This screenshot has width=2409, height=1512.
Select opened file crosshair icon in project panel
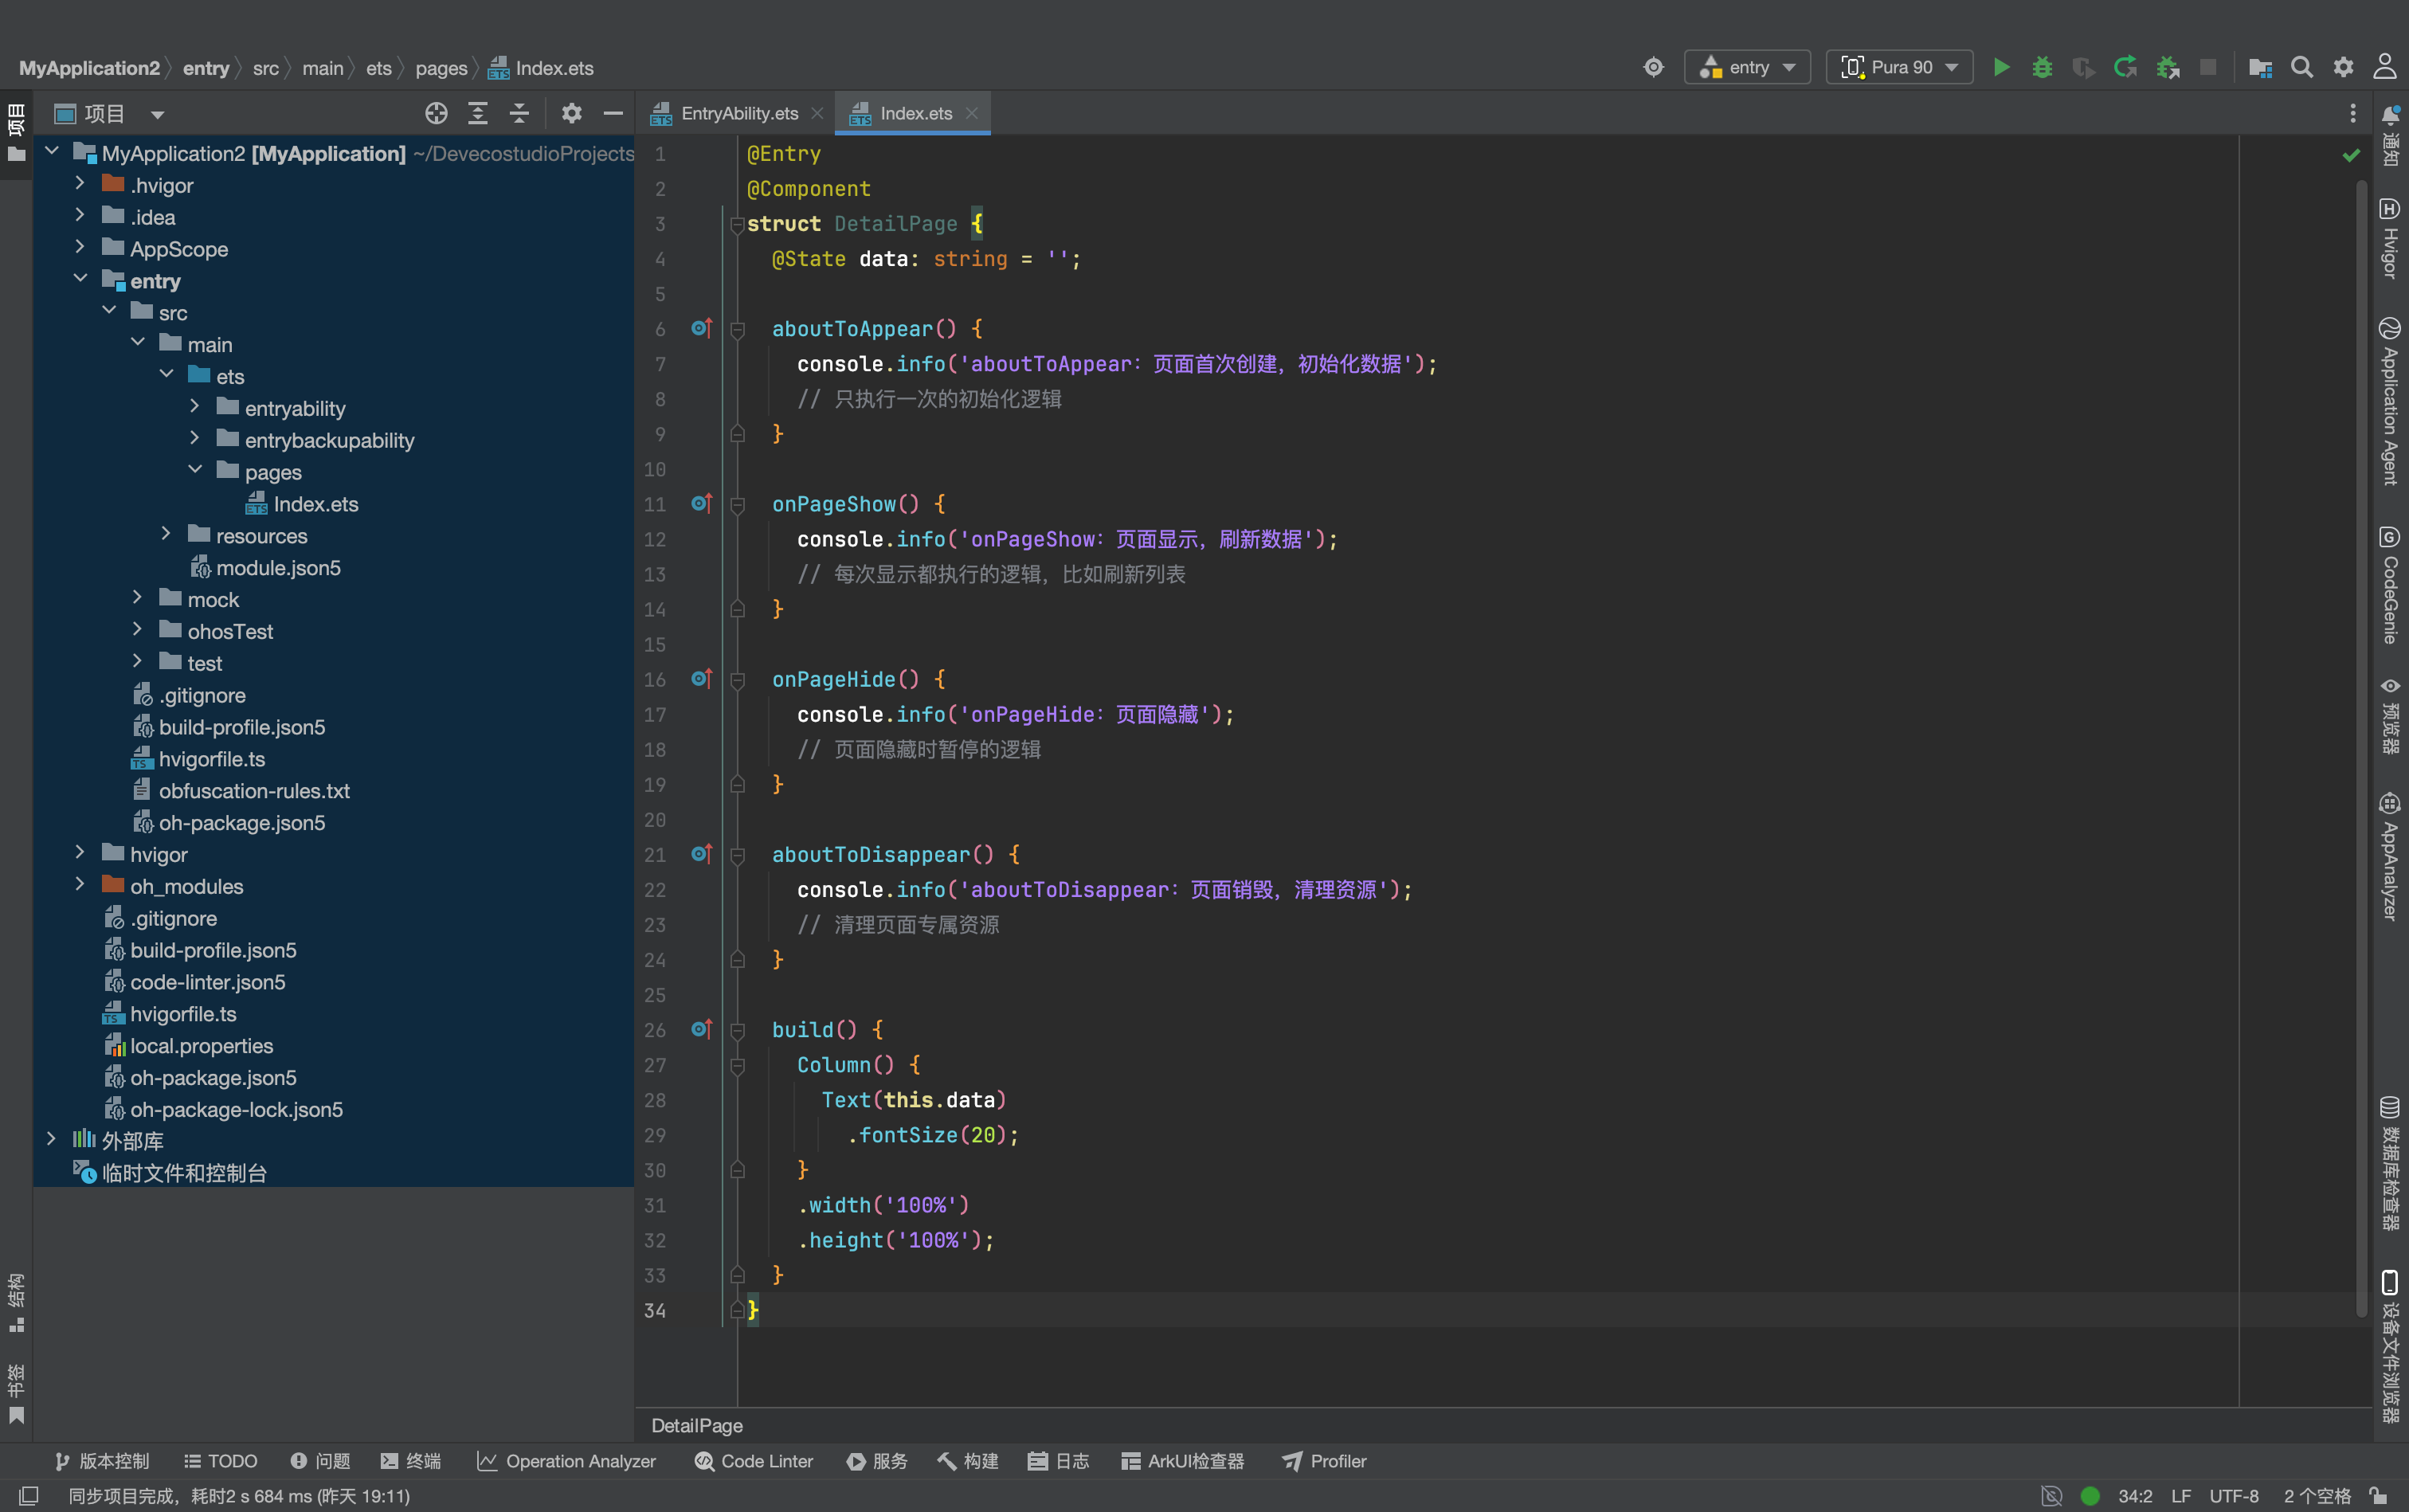[x=436, y=113]
